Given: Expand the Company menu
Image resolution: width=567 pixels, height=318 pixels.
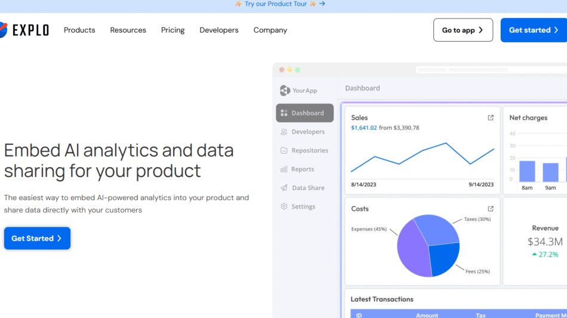Looking at the screenshot, I should pos(270,30).
